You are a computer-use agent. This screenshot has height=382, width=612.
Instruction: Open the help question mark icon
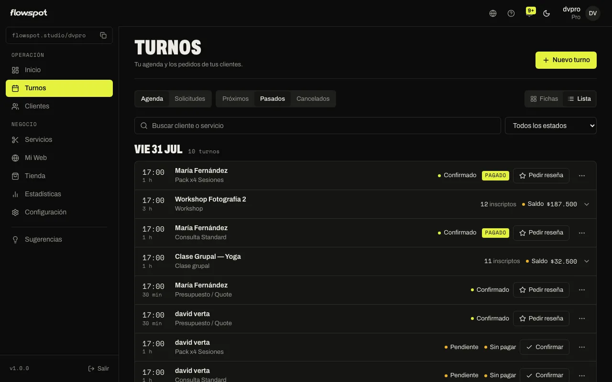[511, 13]
